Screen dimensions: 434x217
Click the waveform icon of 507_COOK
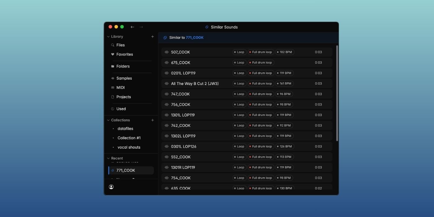tap(166, 52)
